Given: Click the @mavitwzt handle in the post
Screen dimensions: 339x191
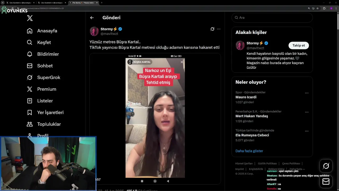Looking at the screenshot, I should 109,34.
